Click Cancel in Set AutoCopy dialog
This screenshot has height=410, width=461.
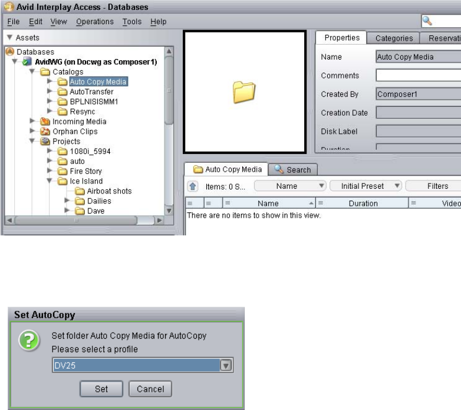click(150, 389)
